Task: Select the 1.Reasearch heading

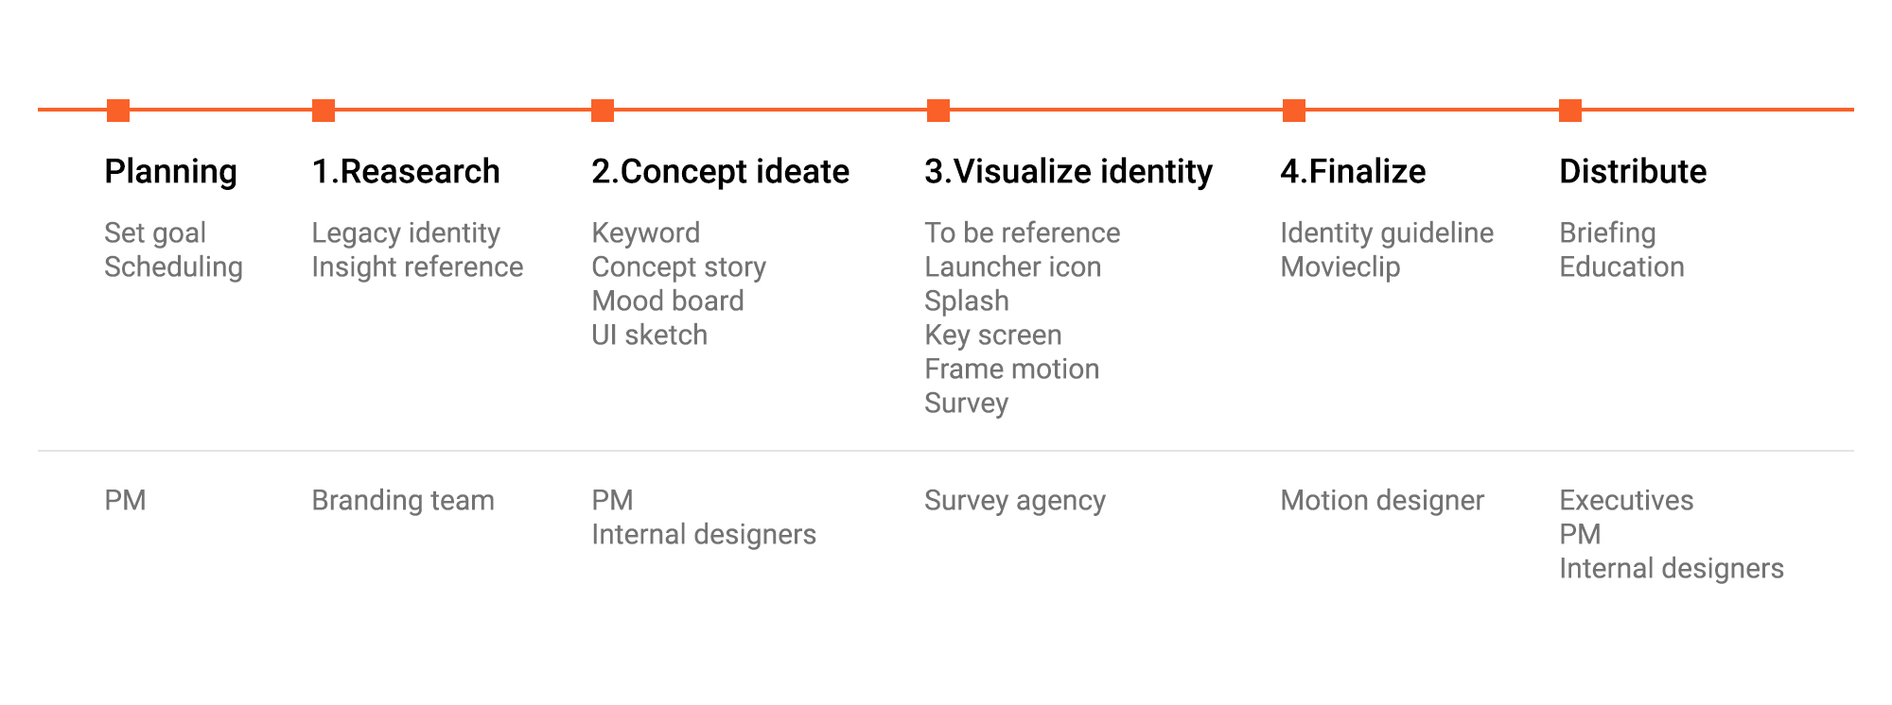Action: (x=406, y=171)
